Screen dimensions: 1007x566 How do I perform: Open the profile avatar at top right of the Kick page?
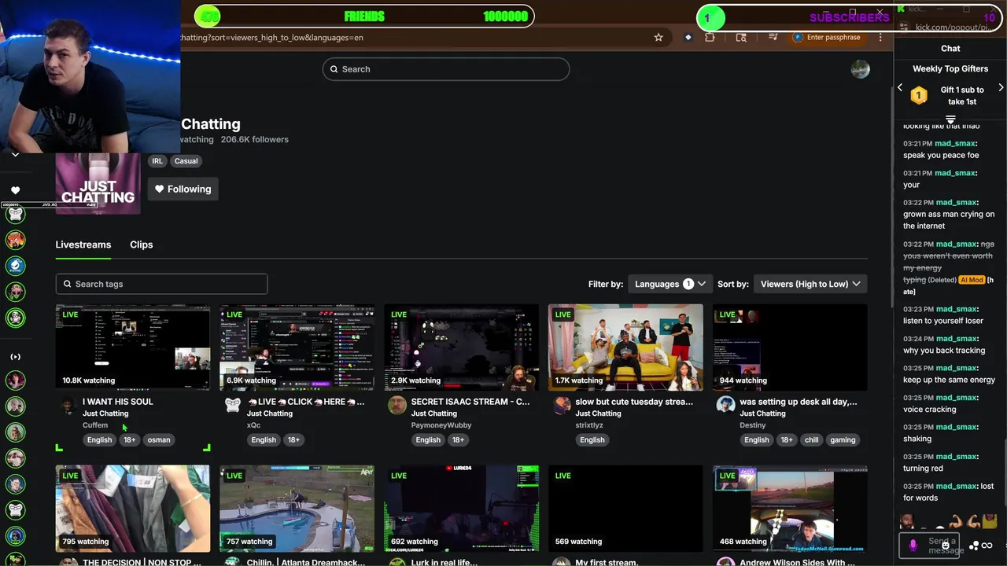pyautogui.click(x=860, y=69)
